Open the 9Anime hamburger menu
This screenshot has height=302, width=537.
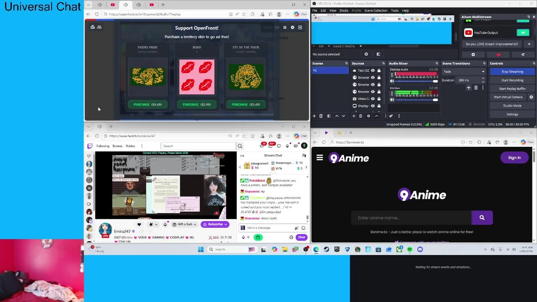click(x=320, y=158)
